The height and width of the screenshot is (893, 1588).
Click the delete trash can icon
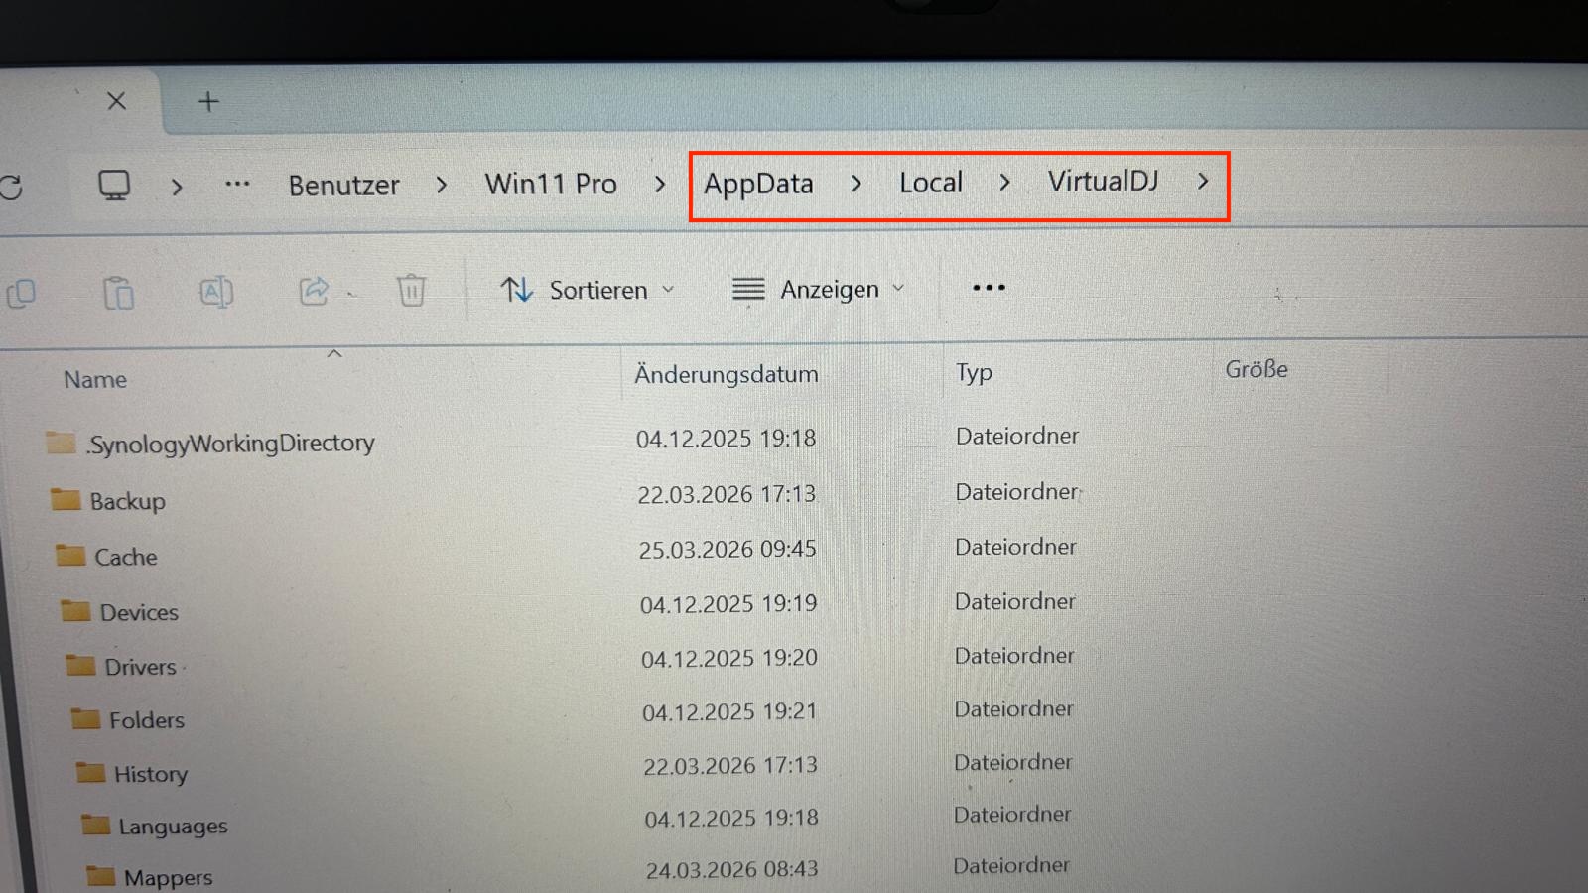coord(411,291)
